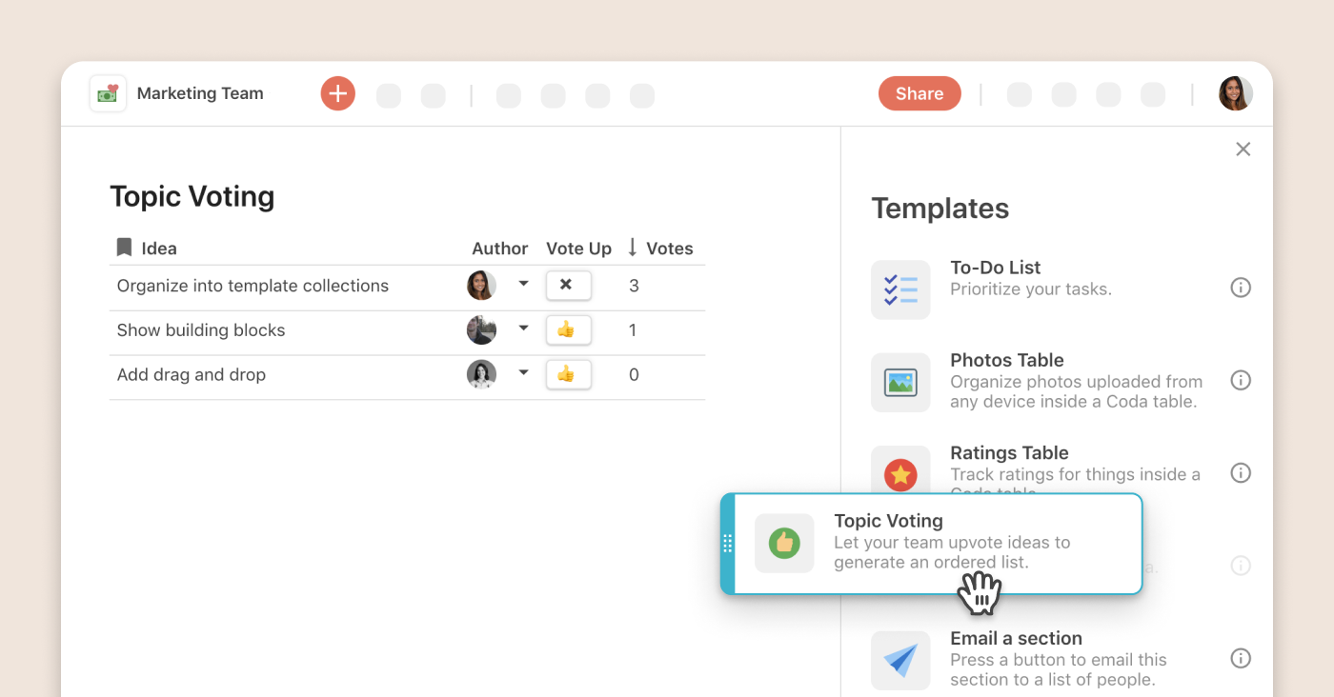Select the Photos Table template icon
The height and width of the screenshot is (697, 1334).
900,383
